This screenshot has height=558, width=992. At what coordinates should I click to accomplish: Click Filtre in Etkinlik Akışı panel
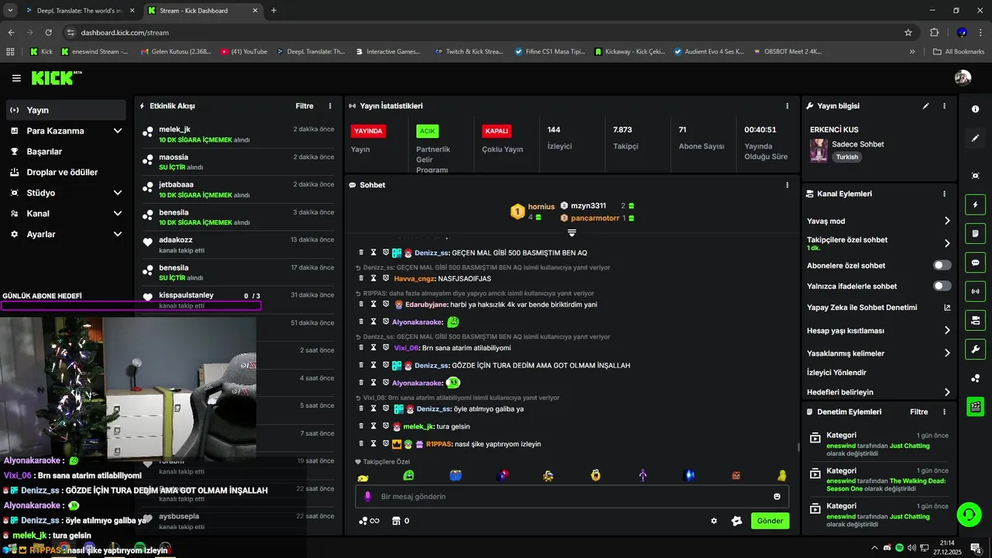point(305,105)
